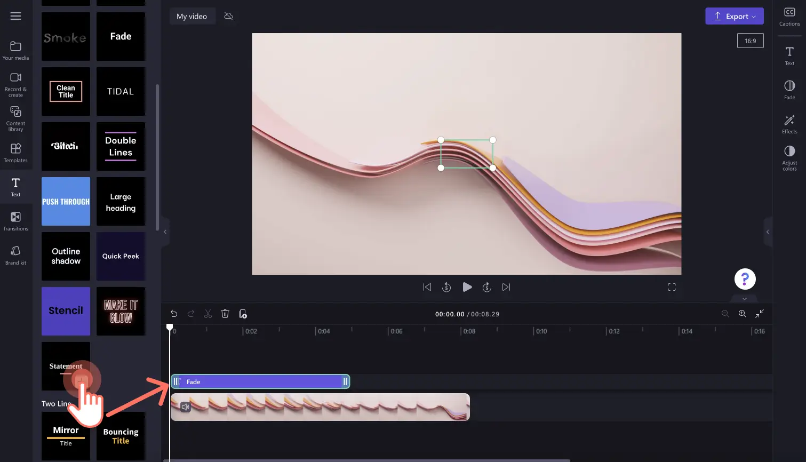The image size is (806, 462).
Task: Select the Fade text clip on timeline
Action: (x=260, y=381)
